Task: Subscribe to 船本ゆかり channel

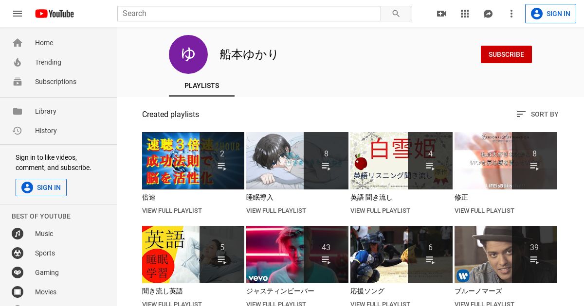Action: 506,54
